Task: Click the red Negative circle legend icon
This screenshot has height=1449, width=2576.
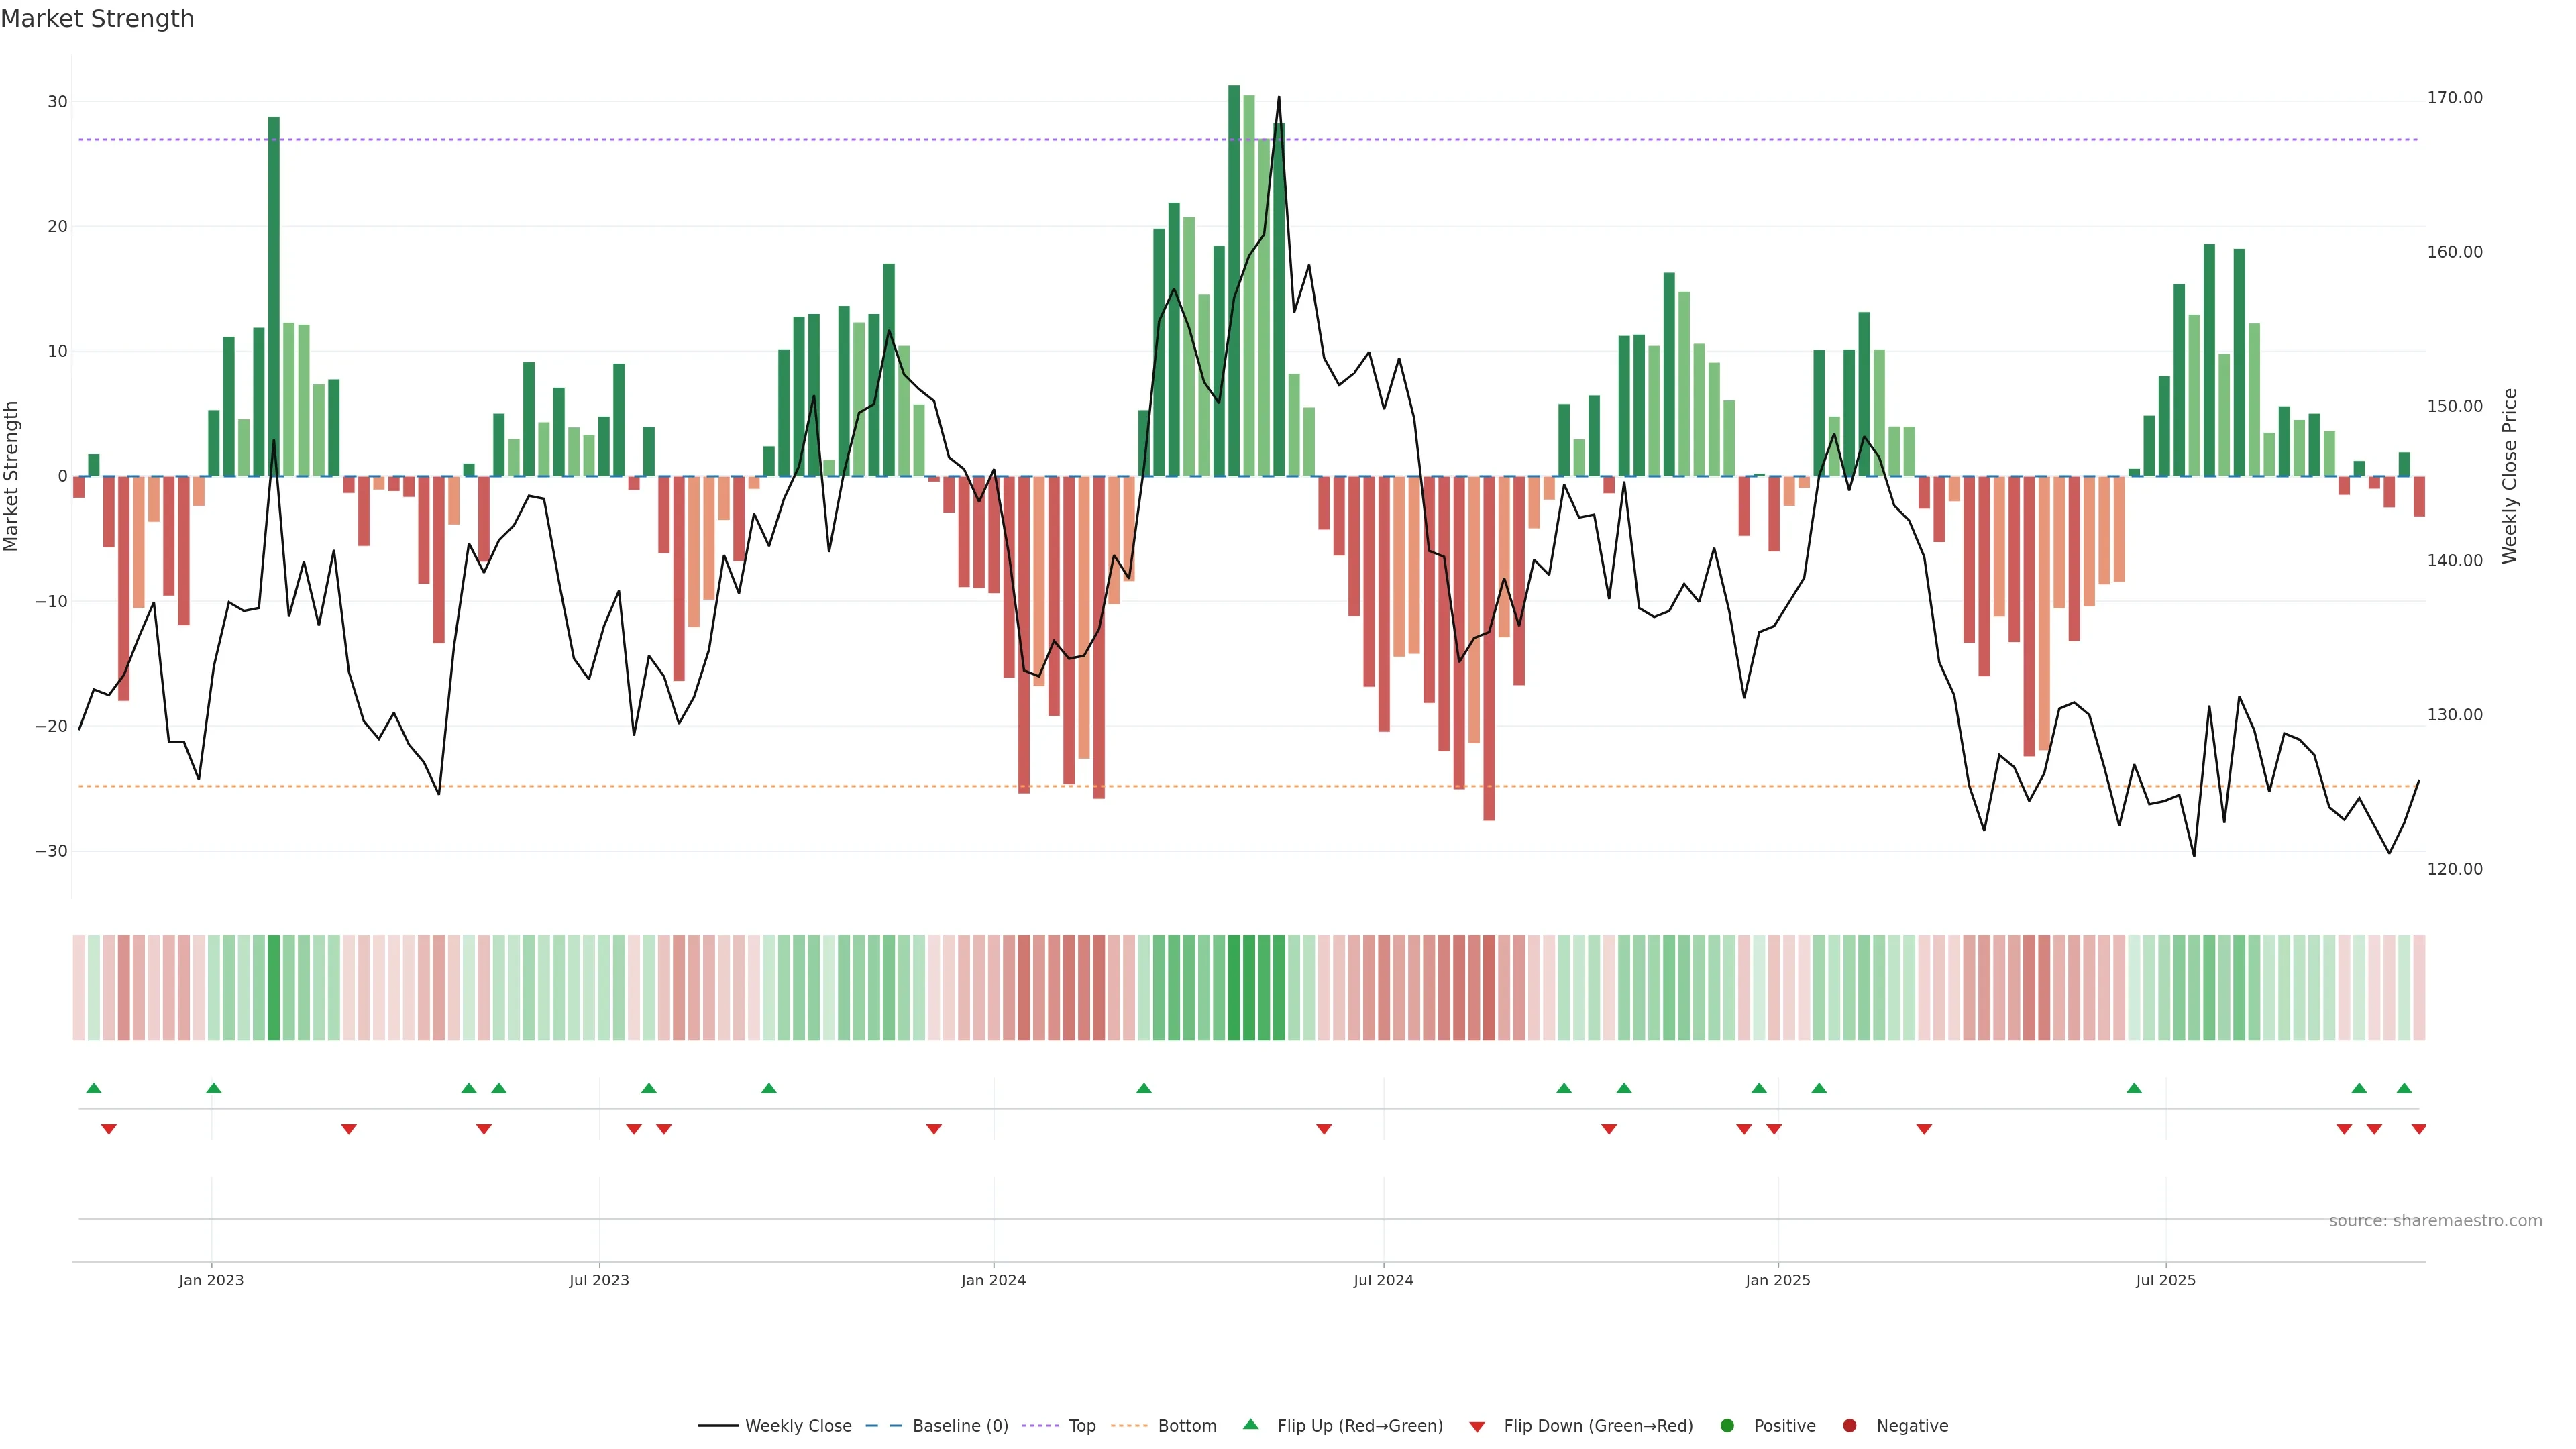Action: (1849, 1426)
